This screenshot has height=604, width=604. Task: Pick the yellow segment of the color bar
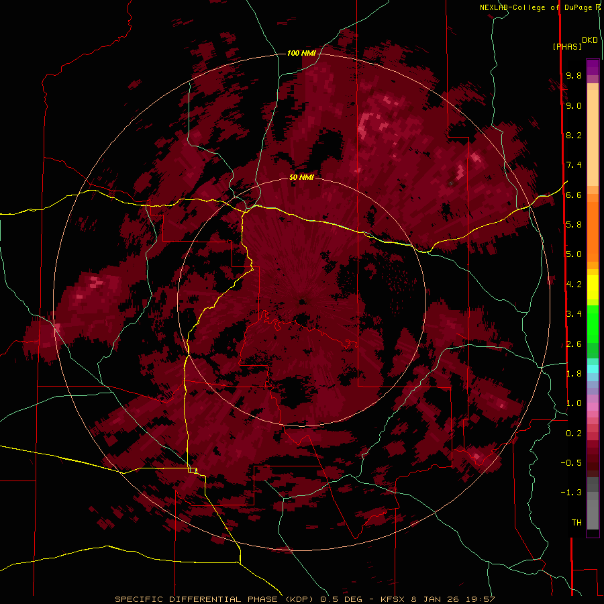click(x=593, y=287)
